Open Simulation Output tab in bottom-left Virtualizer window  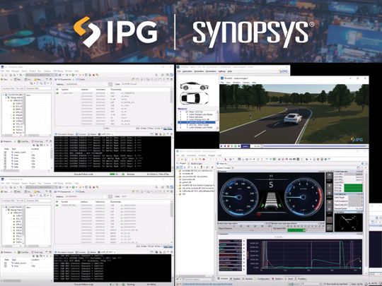[x=64, y=252]
